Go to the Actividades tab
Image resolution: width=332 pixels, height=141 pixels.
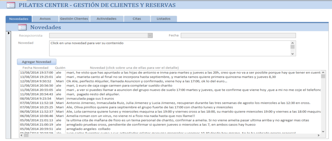click(107, 19)
